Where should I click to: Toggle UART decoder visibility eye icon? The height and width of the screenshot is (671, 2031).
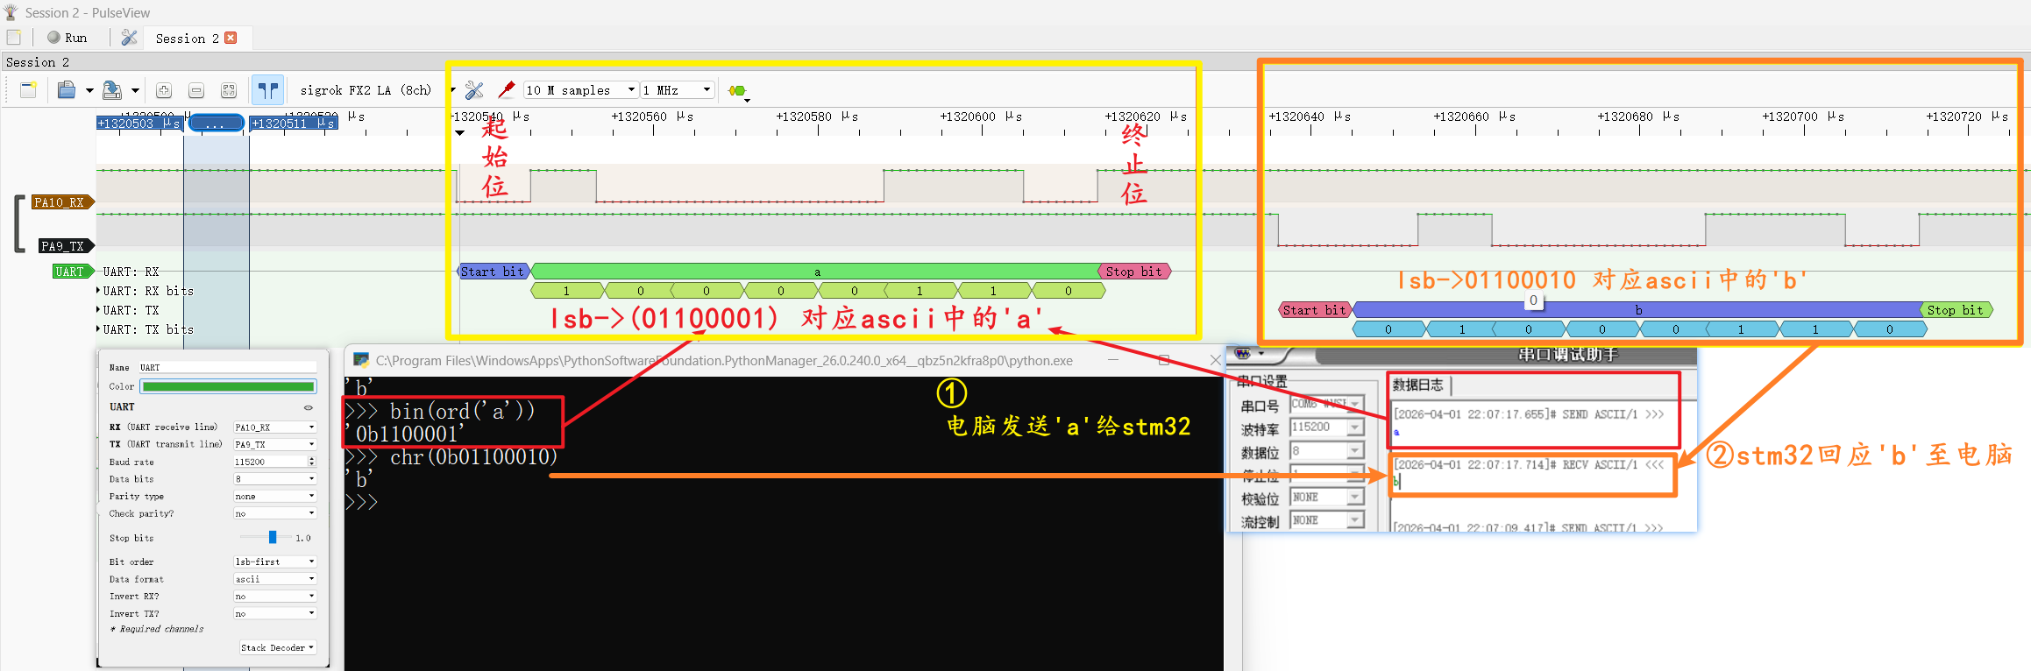[309, 407]
